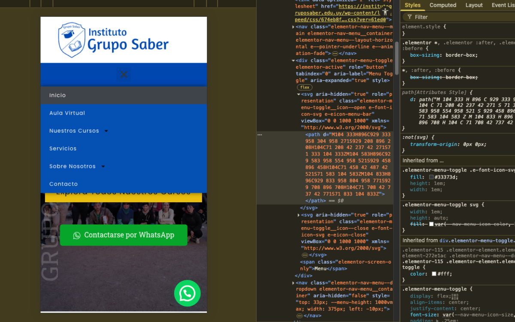
Task: Select Inicio in the mobile menu
Action: click(x=124, y=95)
